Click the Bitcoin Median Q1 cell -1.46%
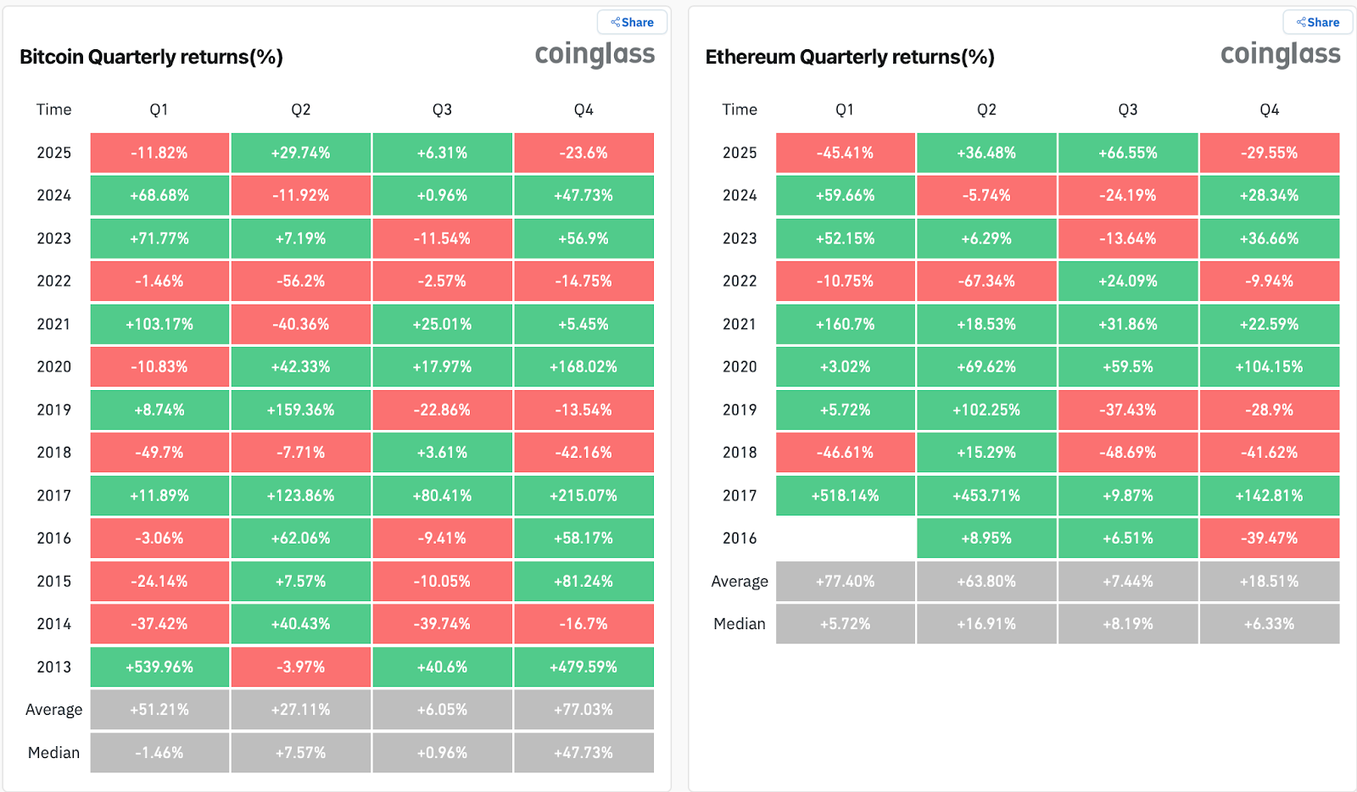Screen dimensions: 1357x792 coord(159,752)
